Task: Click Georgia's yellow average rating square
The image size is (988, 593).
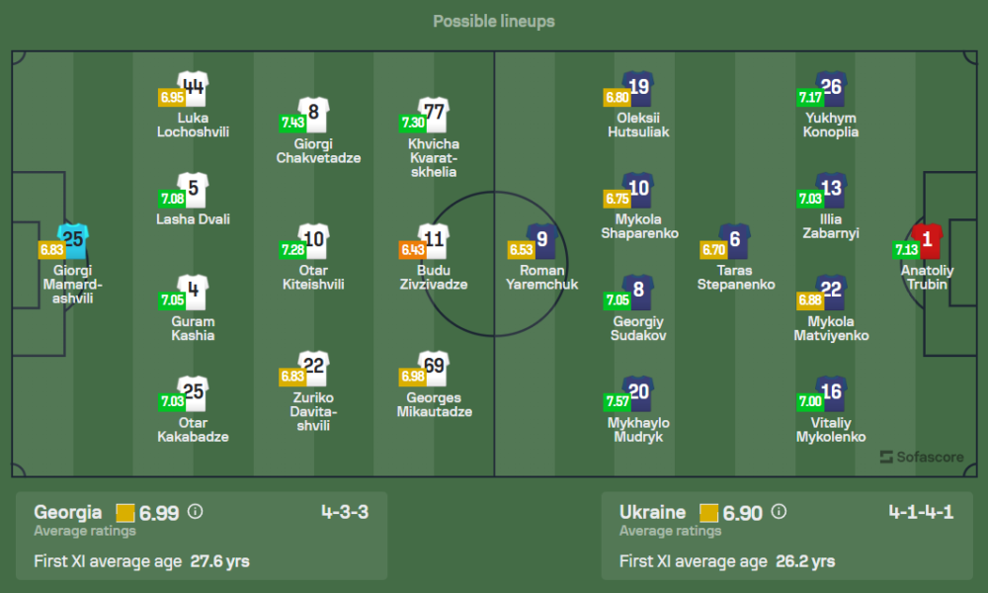Action: [x=125, y=512]
